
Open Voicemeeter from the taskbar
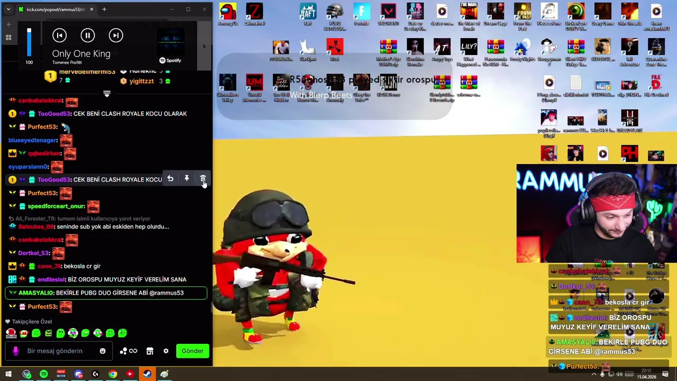[x=61, y=374]
